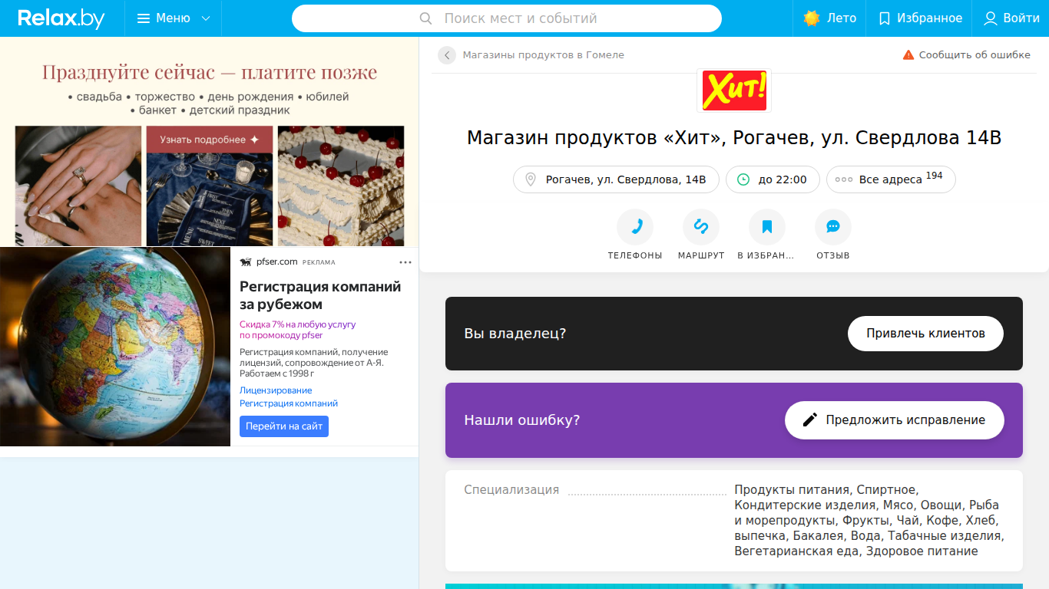Click the Отзыв speech bubble icon

point(833,227)
